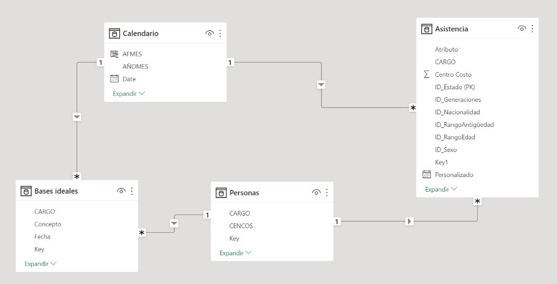Screen dimensions: 557x284
Task: Click the Calendario table icon
Action: click(115, 33)
